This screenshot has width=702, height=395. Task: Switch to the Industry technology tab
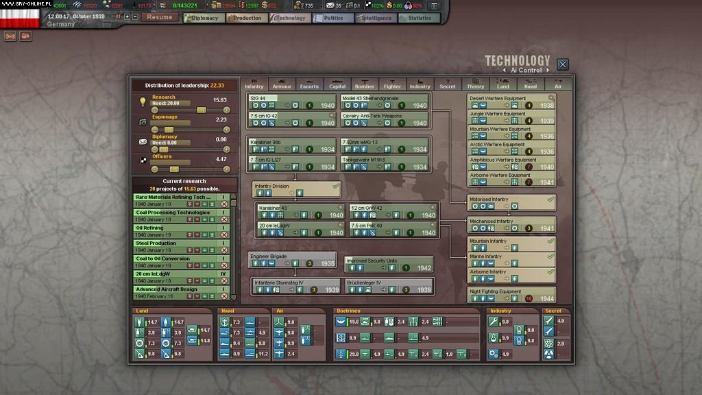click(x=420, y=84)
